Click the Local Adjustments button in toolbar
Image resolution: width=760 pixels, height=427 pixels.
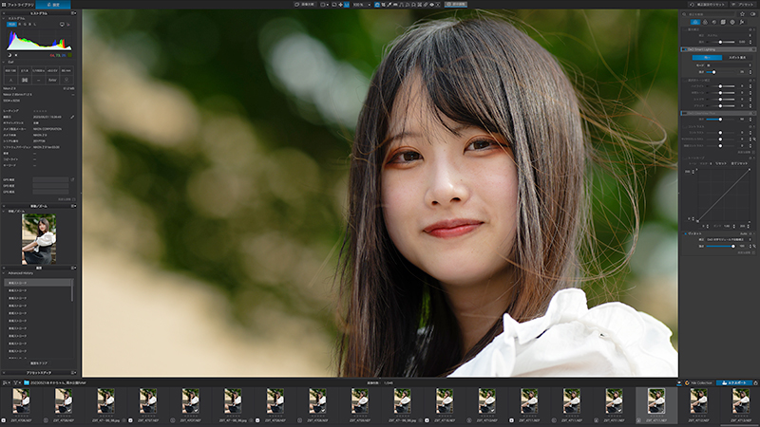tap(456, 5)
